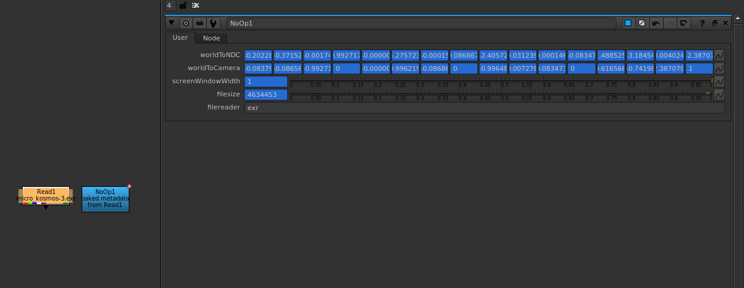This screenshot has width=744, height=288.
Task: Open animation menu for worldToCamera
Action: tap(719, 68)
